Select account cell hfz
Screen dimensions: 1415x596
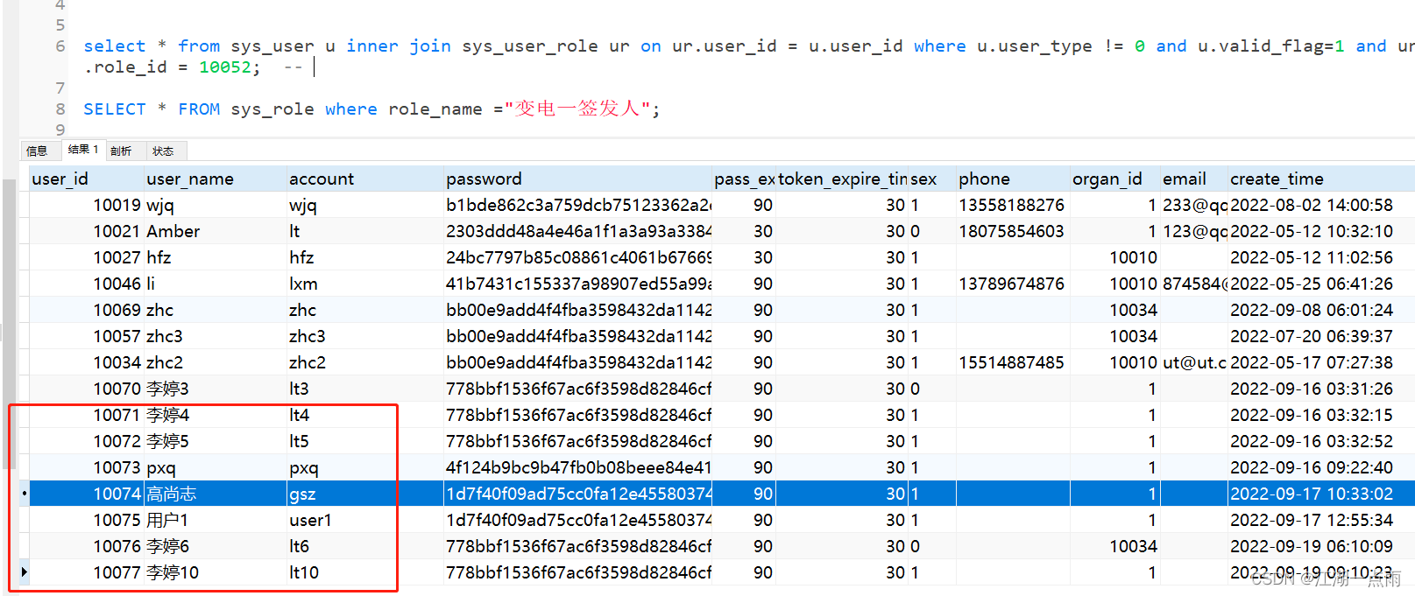pyautogui.click(x=364, y=257)
